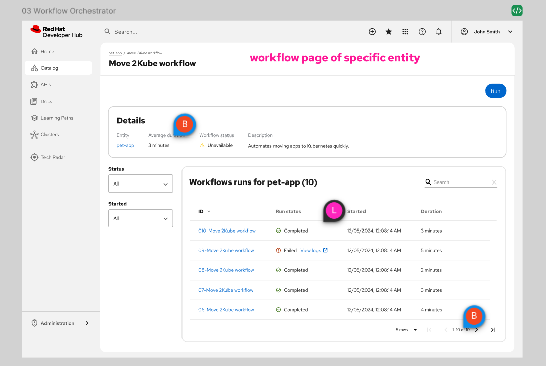Open notifications bell icon

(439, 32)
